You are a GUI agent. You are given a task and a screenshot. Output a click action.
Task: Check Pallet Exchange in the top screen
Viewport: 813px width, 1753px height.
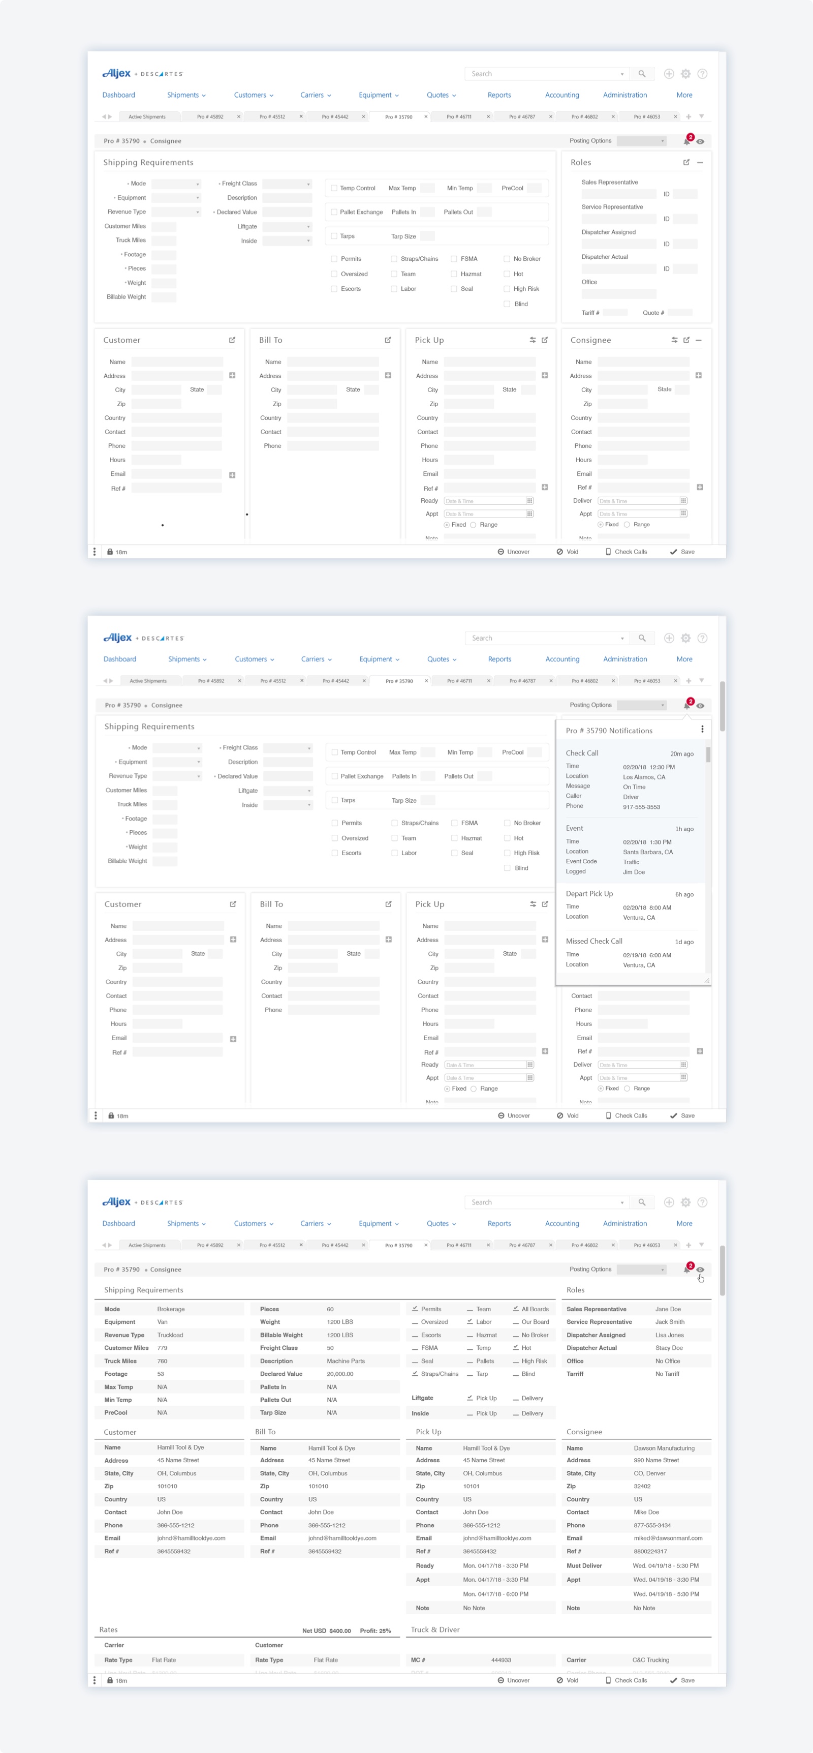click(334, 213)
